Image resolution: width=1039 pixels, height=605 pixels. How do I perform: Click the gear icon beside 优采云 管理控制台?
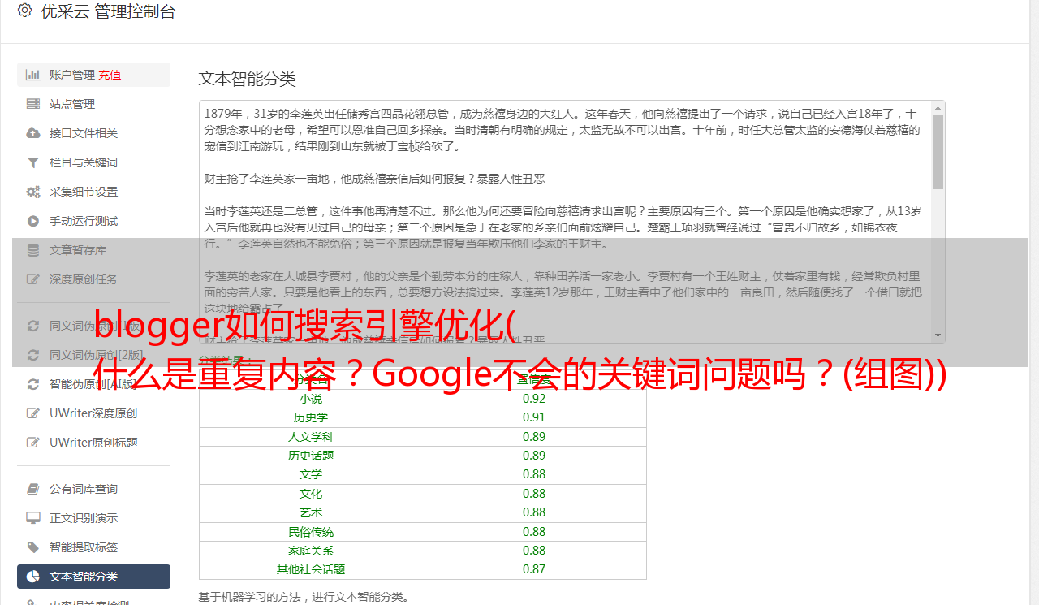click(24, 11)
